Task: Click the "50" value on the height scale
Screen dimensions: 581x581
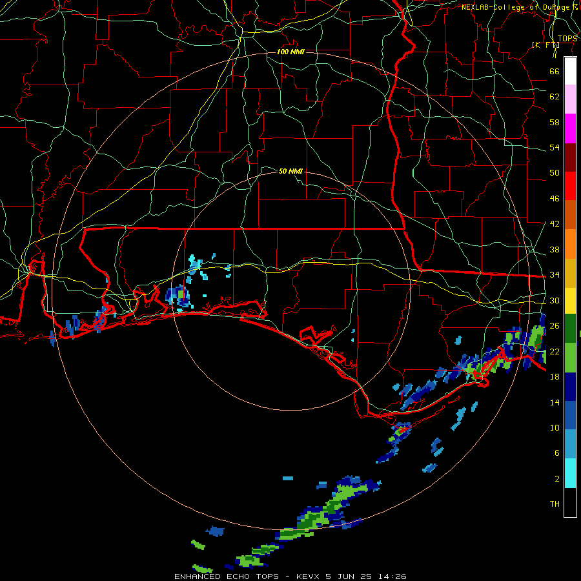Action: coord(555,173)
